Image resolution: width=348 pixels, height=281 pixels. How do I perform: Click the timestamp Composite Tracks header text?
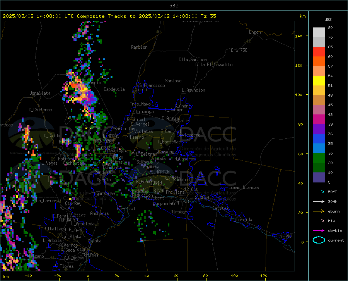(x=109, y=16)
